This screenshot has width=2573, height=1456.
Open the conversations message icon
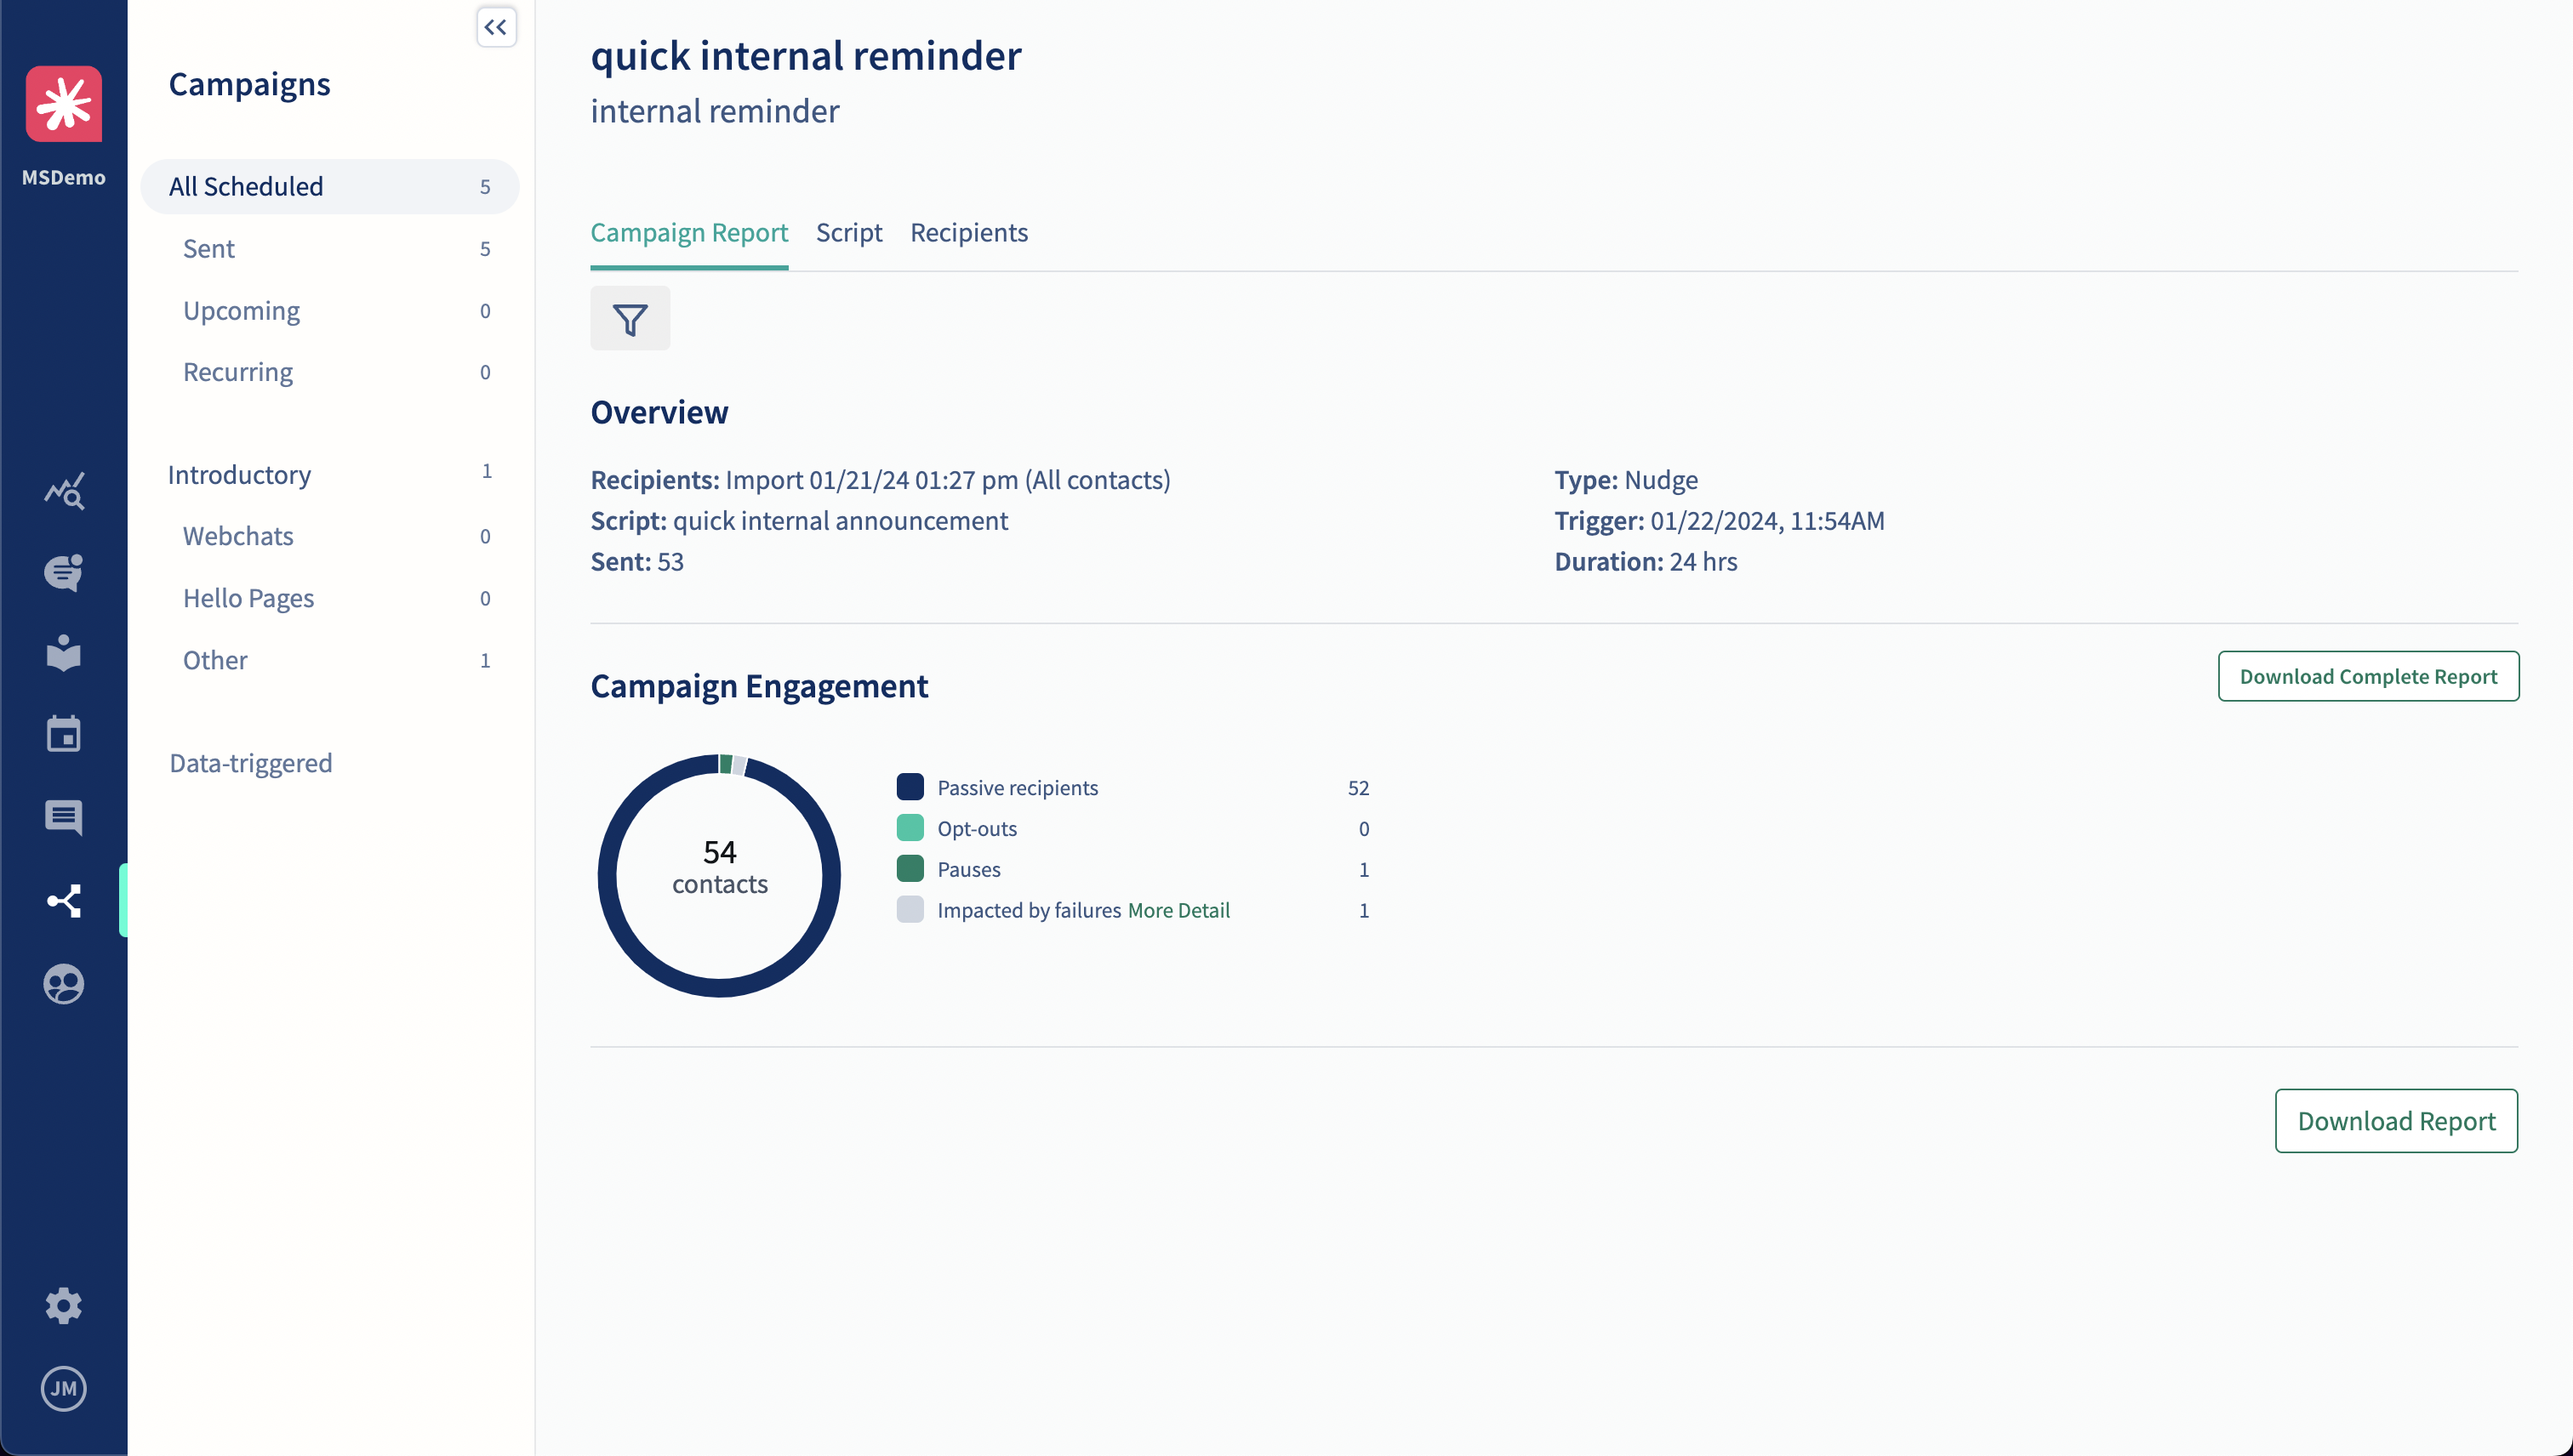(x=63, y=818)
